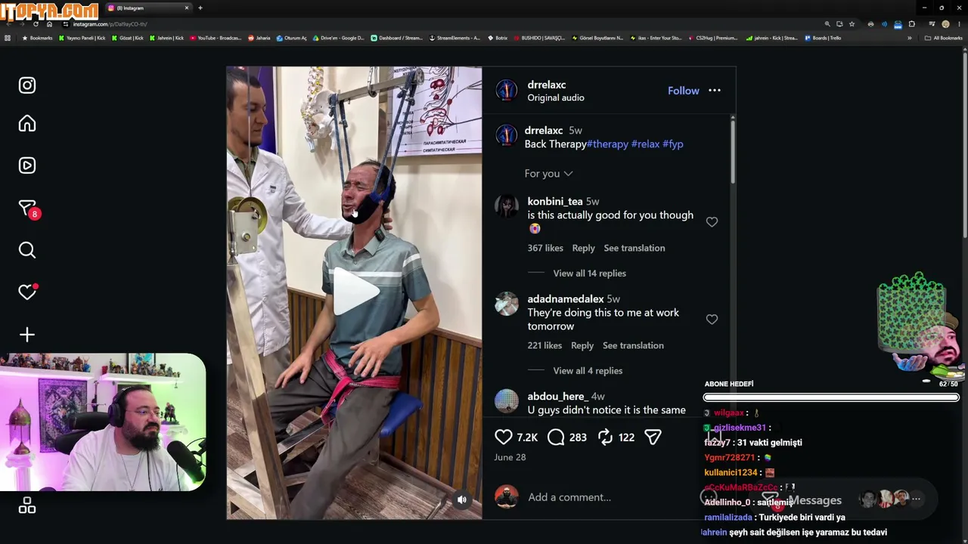Image resolution: width=968 pixels, height=544 pixels.
Task: Open the Search magnifier in Instagram sidebar
Action: pos(27,250)
